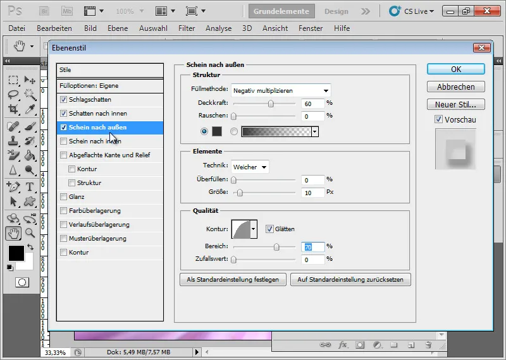The width and height of the screenshot is (506, 360).
Task: Launch Adobe Bridge from top bar
Action: [44, 11]
